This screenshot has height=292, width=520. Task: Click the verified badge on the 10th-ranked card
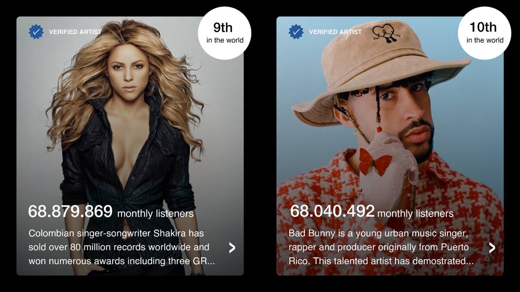[x=296, y=32]
